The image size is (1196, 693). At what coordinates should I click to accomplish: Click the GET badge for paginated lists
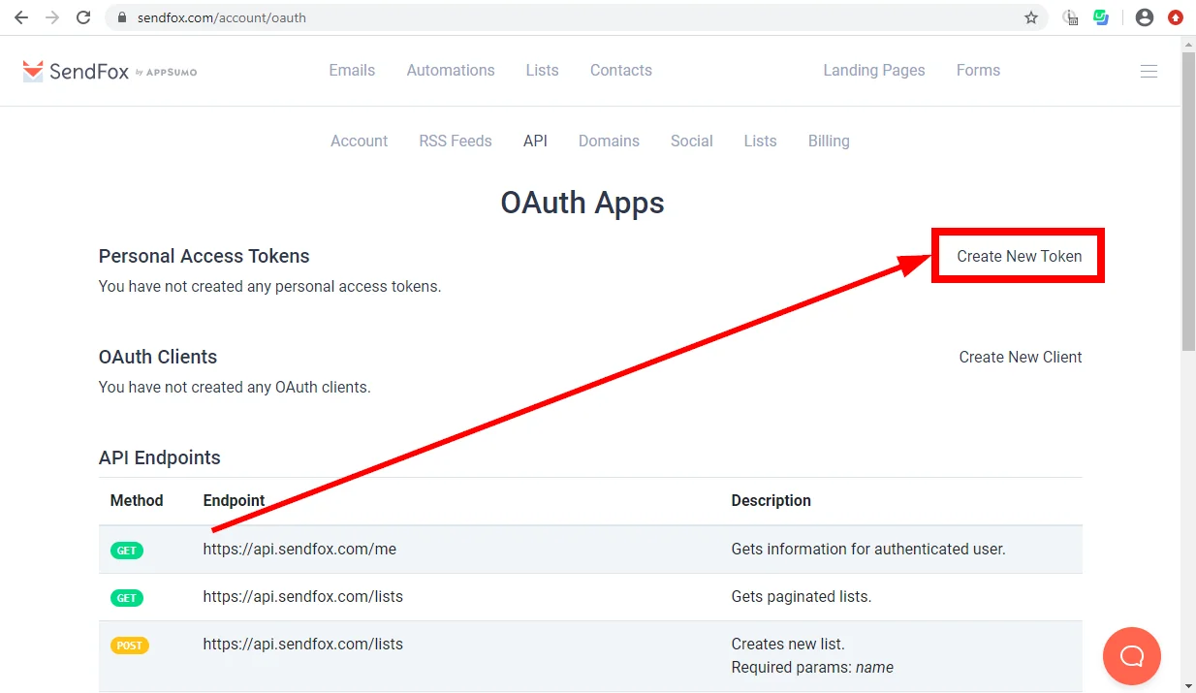coord(127,598)
